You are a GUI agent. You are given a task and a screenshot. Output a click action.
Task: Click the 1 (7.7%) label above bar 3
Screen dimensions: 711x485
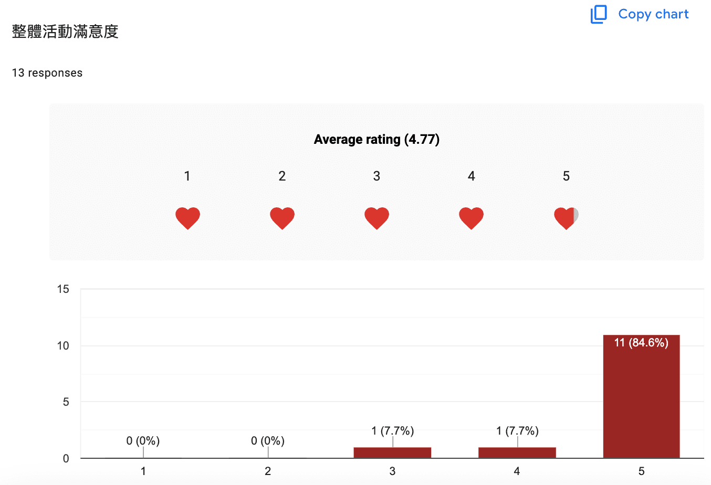point(393,431)
